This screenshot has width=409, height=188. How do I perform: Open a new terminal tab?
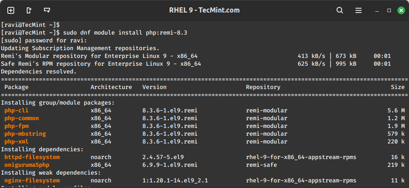[11, 10]
